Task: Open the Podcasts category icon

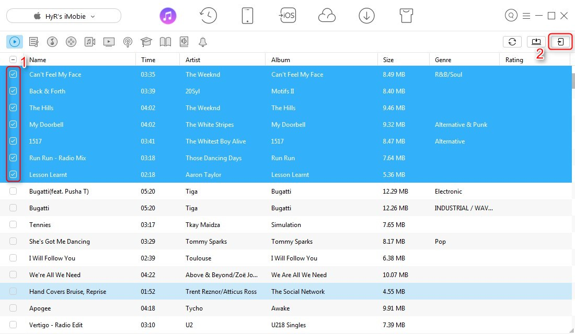Action: tap(128, 42)
